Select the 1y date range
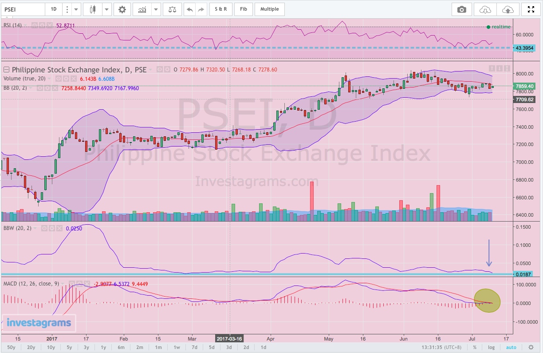This screenshot has width=543, height=353. click(x=103, y=347)
